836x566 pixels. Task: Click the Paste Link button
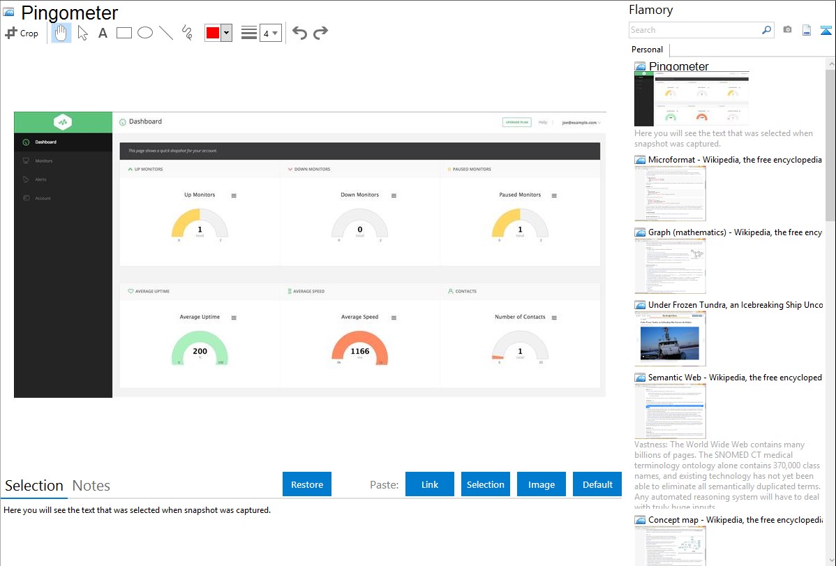tap(430, 484)
